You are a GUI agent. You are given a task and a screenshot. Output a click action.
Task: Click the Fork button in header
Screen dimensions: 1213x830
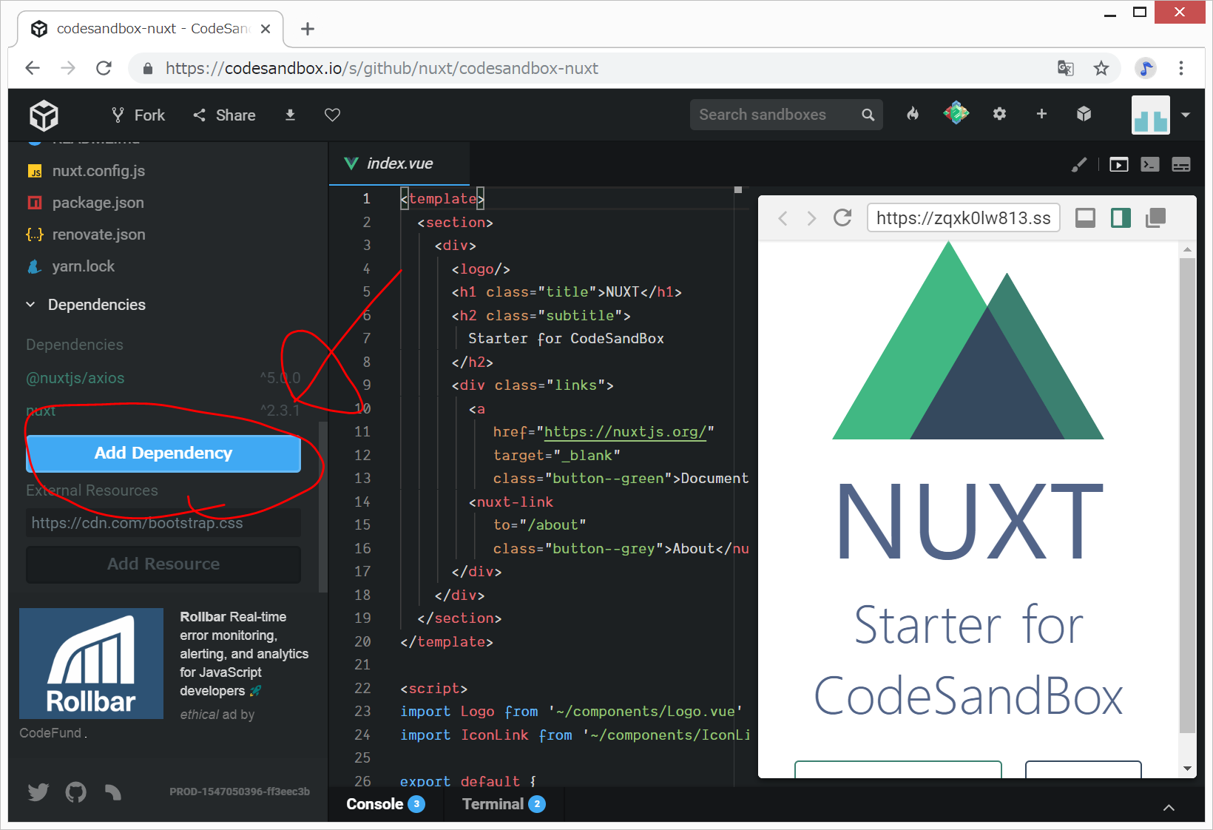tap(138, 115)
